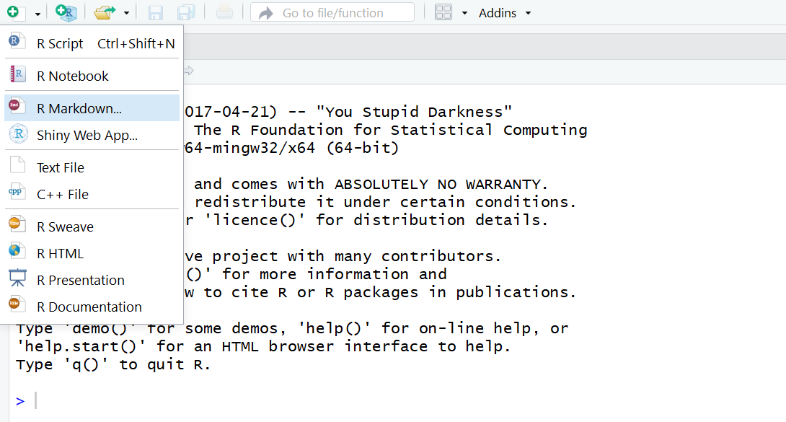Screen dimensions: 786x422
Task: Expand the panes layout dropdown arrow
Action: (464, 13)
